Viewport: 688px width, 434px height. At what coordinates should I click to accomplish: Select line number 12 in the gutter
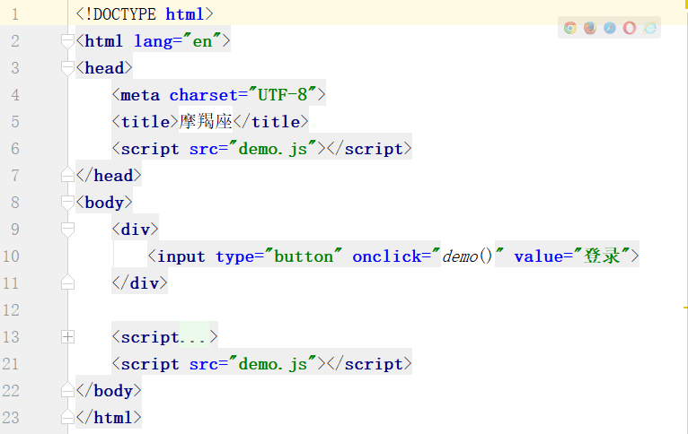point(11,310)
